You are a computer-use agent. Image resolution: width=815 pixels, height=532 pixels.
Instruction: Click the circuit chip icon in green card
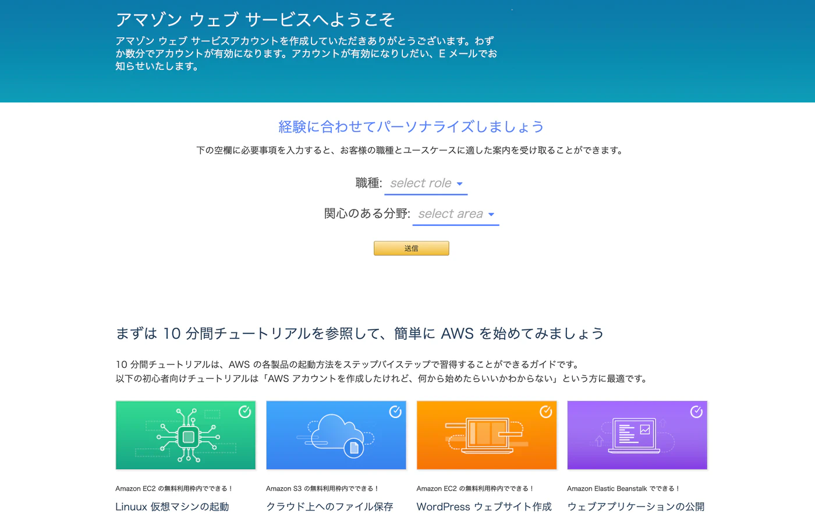pyautogui.click(x=188, y=436)
